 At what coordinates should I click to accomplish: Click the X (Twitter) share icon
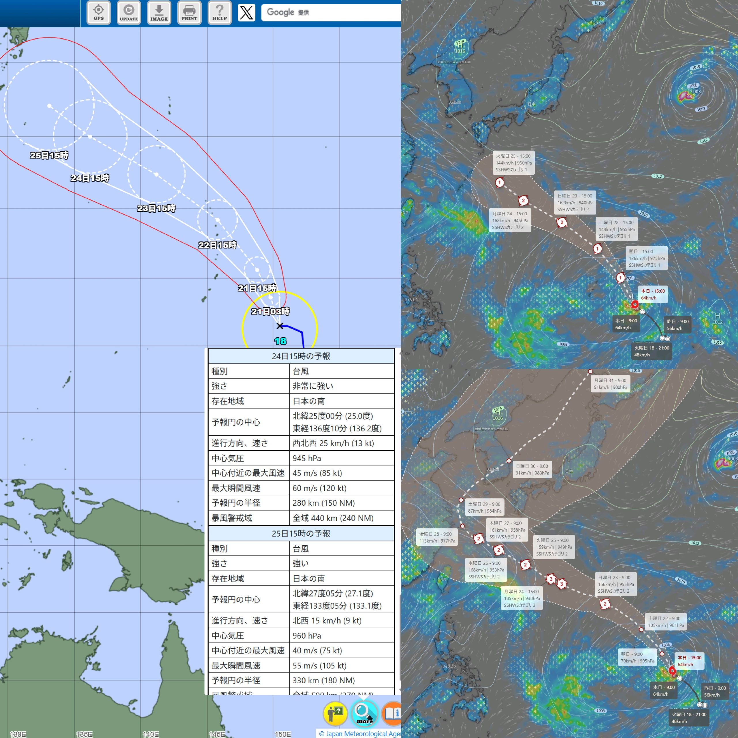(x=246, y=13)
